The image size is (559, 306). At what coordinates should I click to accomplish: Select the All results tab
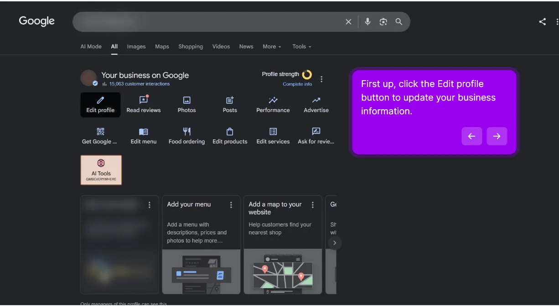pos(114,46)
